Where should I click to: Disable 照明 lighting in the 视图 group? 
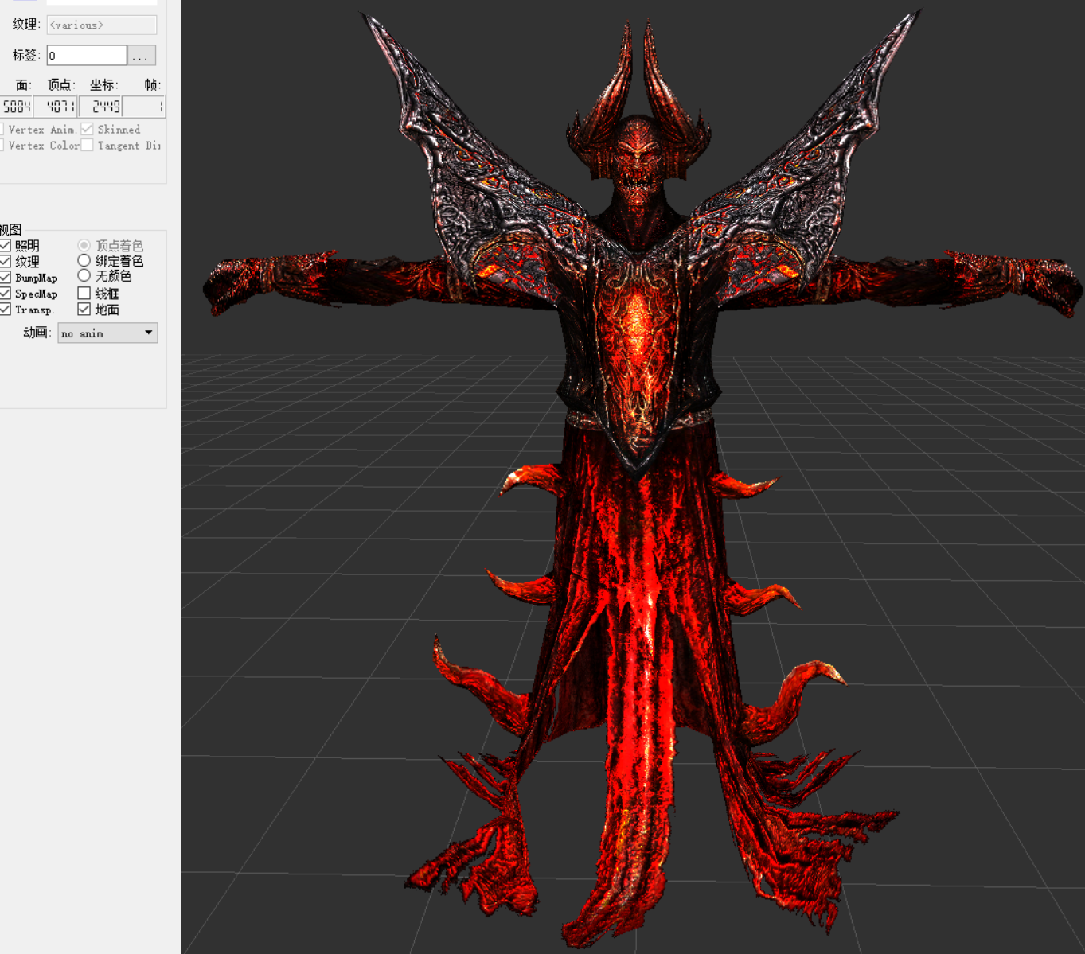(5, 246)
